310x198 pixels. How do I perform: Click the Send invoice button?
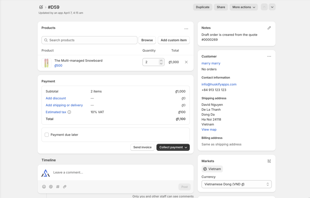tap(142, 147)
